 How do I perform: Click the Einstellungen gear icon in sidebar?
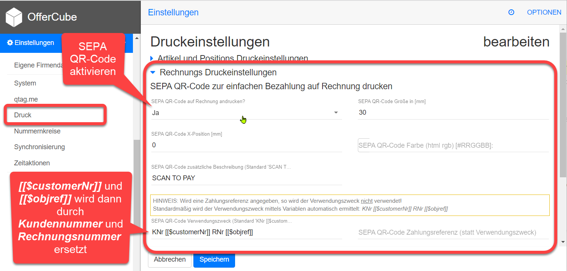10,43
